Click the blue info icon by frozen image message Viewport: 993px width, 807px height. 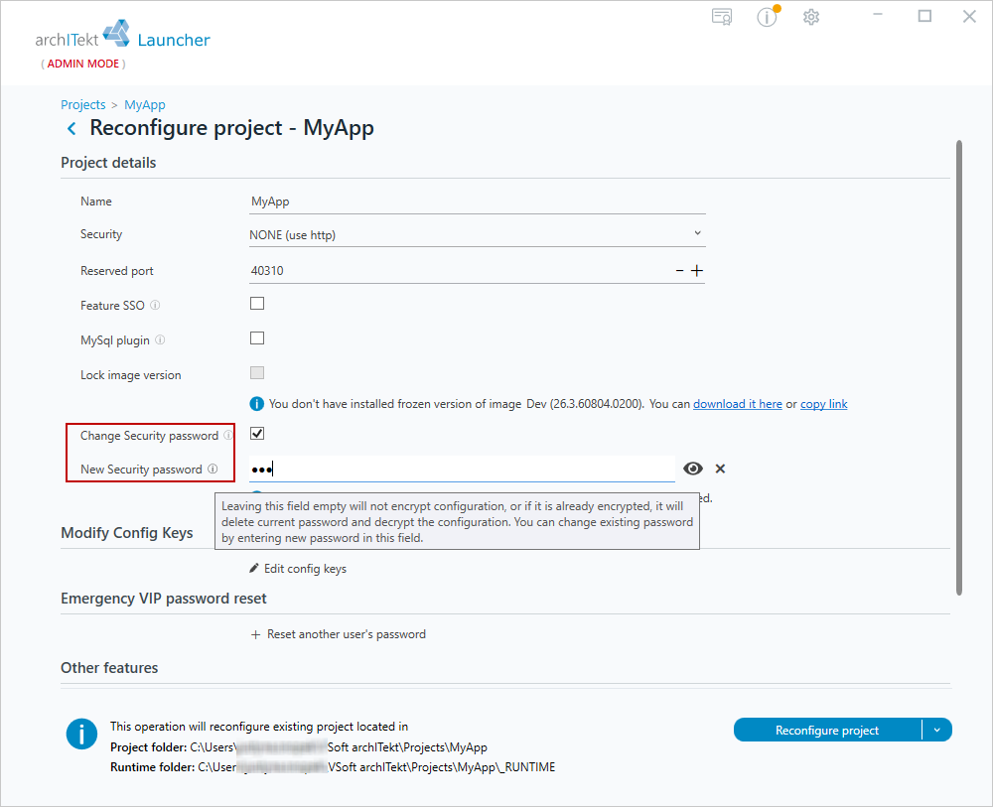[257, 404]
